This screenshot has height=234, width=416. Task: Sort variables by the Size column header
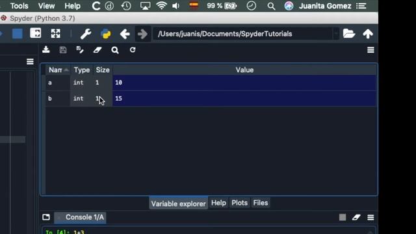pos(103,70)
